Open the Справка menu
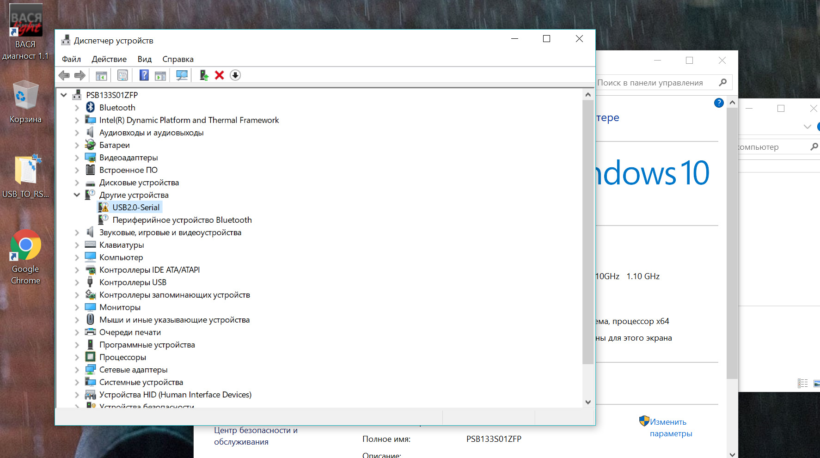The image size is (820, 458). (x=178, y=59)
